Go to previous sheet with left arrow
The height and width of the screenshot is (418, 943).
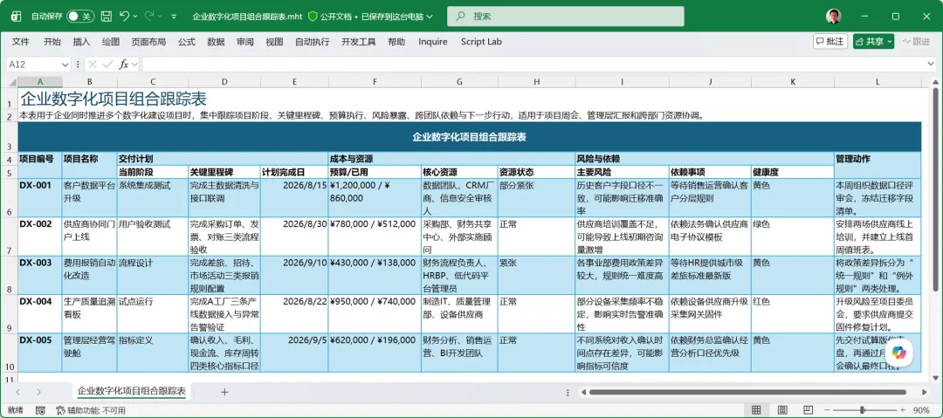(18, 392)
